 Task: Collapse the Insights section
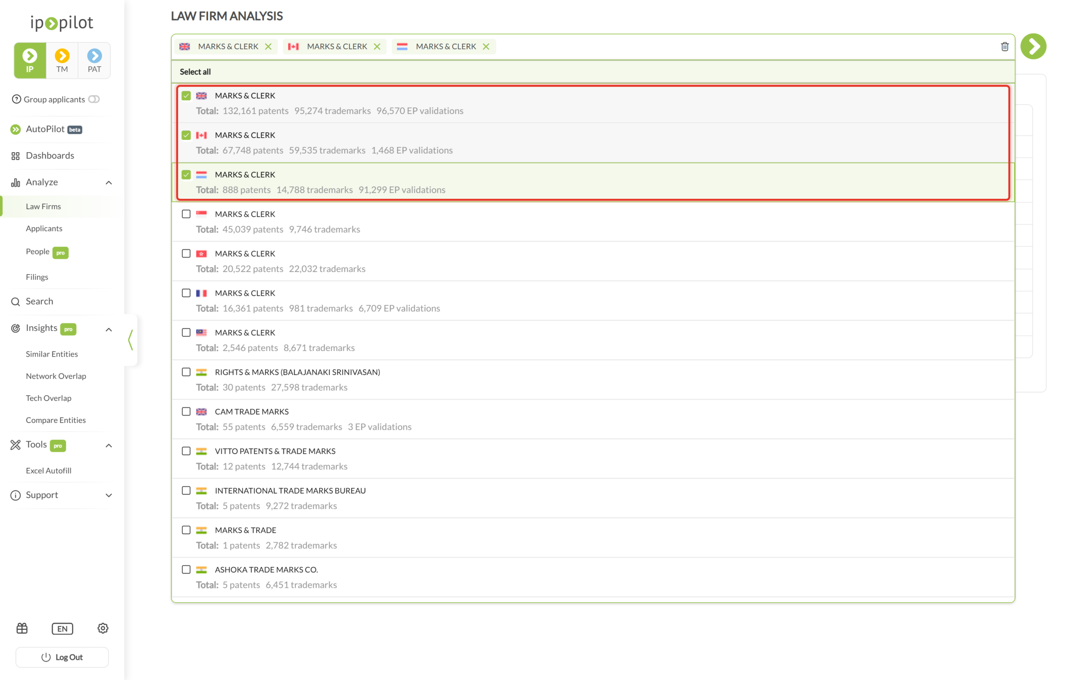[x=109, y=330]
